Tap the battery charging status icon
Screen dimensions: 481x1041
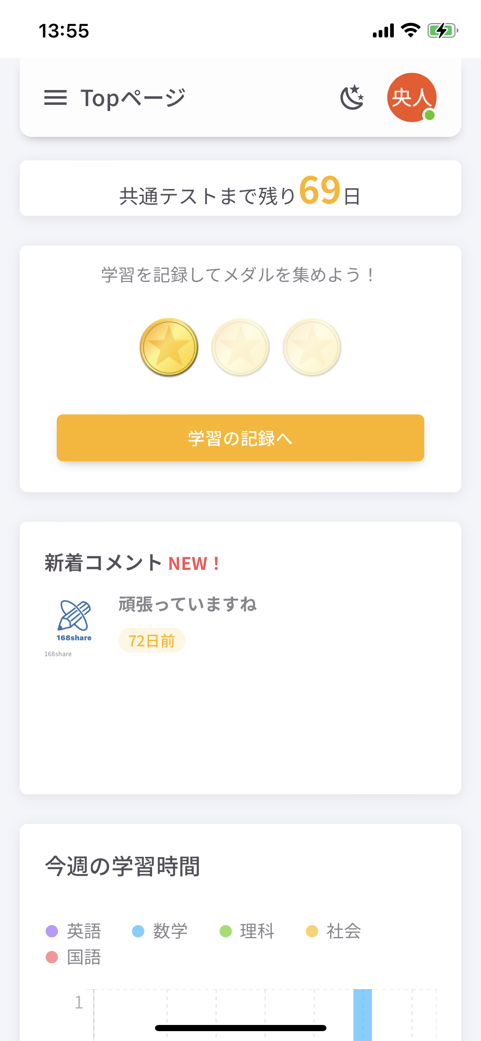tap(443, 30)
